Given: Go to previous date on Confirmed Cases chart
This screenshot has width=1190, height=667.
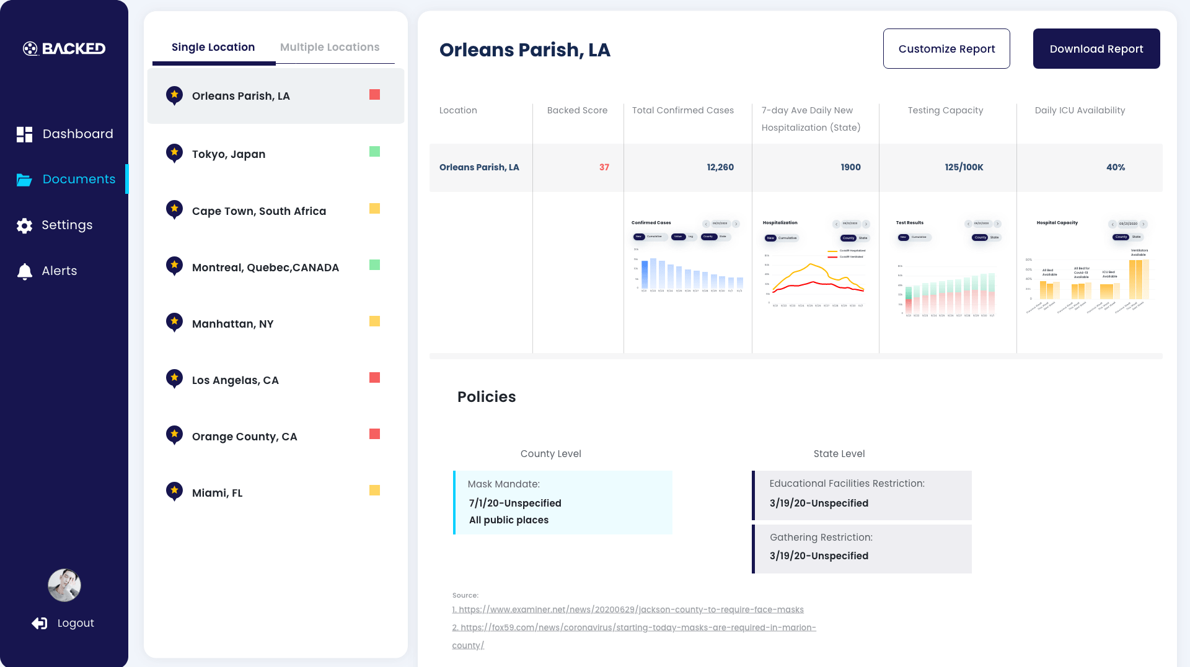Looking at the screenshot, I should tap(706, 224).
